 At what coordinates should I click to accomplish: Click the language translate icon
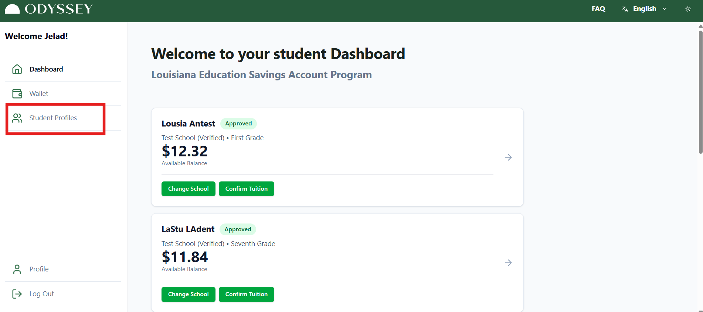click(x=625, y=9)
